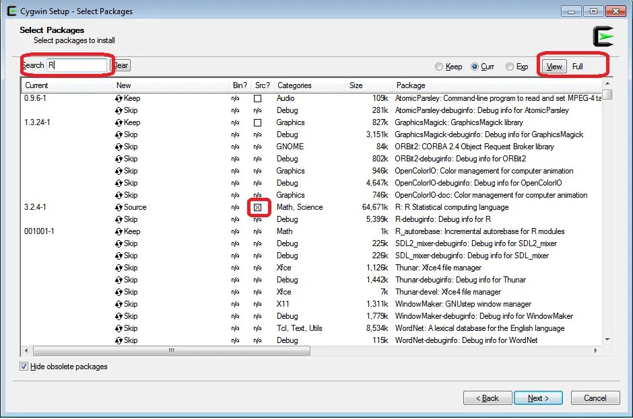
Task: Click in the Search input field
Action: (x=77, y=65)
